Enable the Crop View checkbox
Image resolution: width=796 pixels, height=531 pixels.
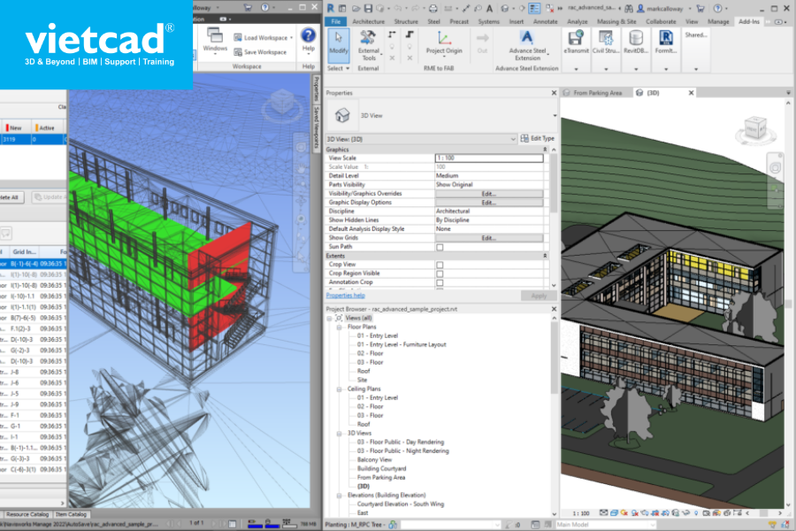[440, 265]
